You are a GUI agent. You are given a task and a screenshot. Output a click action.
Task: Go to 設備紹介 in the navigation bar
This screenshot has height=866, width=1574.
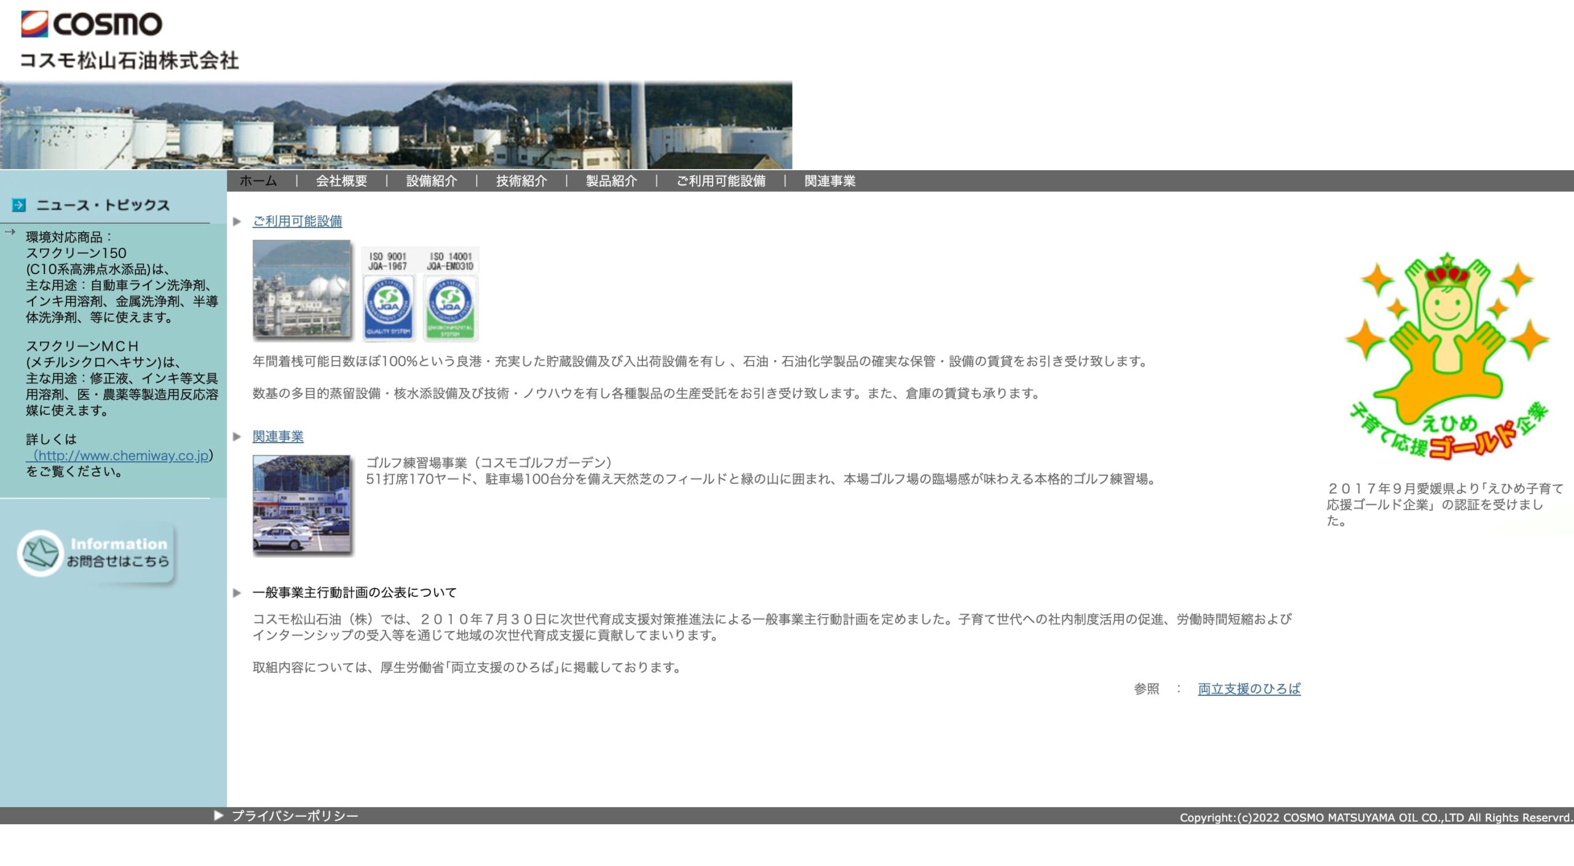(x=432, y=181)
